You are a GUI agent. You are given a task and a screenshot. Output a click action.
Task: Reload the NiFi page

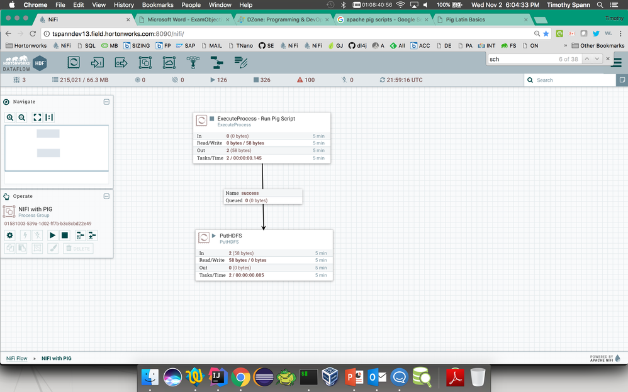tap(33, 33)
